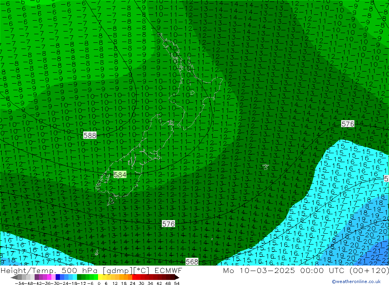Viewport: 389px width, 285px height.
Task: Click the -30 legend scale value
Action: pyautogui.click(x=56, y=283)
